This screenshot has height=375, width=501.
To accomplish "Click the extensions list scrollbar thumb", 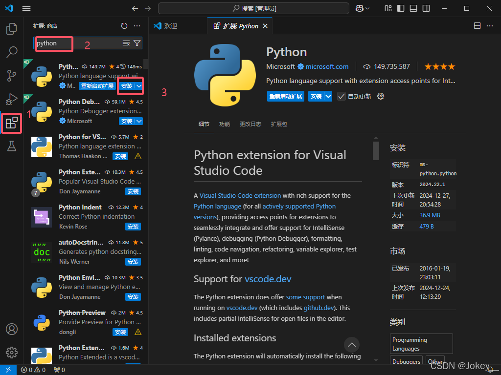I will (146, 64).
